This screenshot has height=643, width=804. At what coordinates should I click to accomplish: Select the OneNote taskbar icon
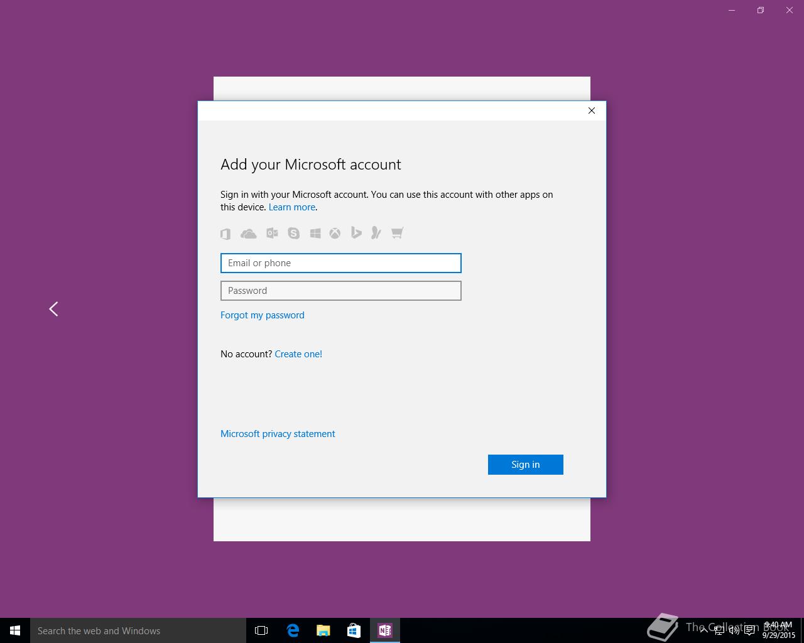point(384,630)
